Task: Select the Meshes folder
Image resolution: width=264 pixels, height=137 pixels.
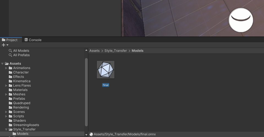Action: (19, 94)
